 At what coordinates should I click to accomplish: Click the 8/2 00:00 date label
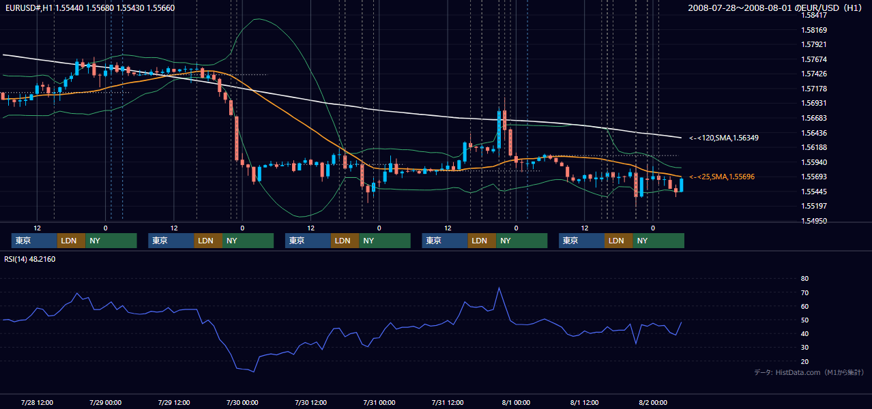coord(653,402)
